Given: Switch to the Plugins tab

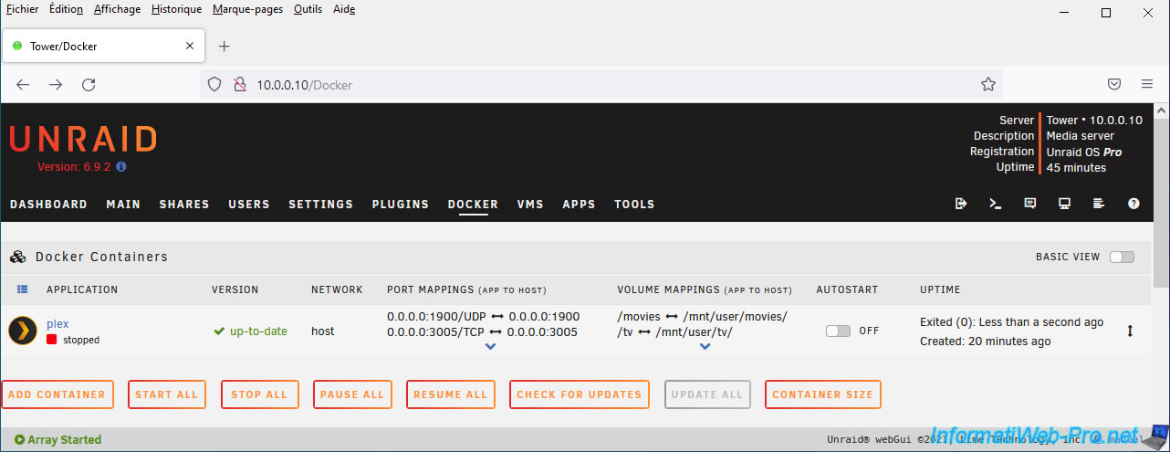Looking at the screenshot, I should point(400,205).
